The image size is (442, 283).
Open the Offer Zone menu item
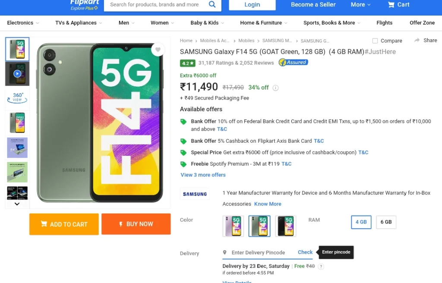(x=422, y=23)
